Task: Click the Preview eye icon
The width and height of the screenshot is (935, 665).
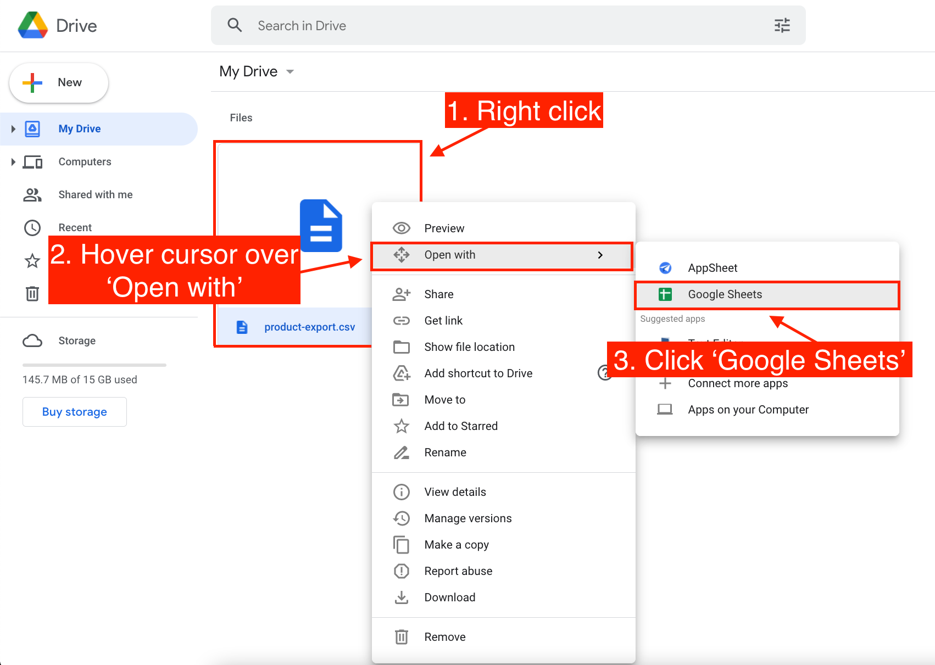Action: pyautogui.click(x=402, y=228)
